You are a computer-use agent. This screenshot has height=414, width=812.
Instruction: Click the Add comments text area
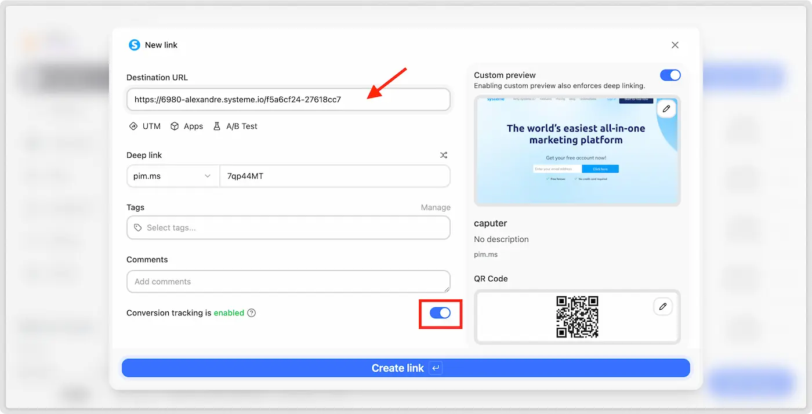(x=288, y=282)
